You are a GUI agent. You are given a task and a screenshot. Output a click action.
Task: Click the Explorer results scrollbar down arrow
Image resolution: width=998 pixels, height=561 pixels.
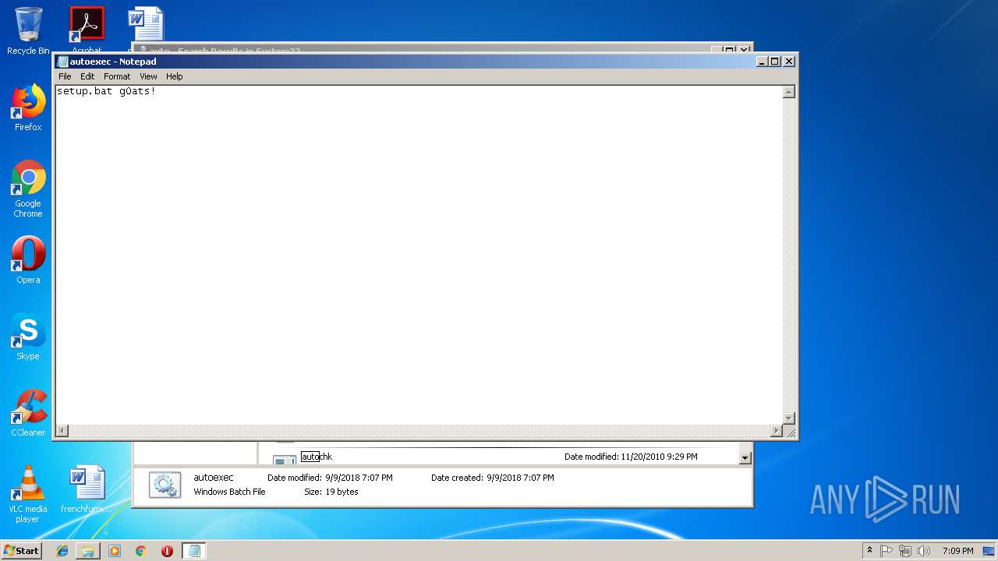[x=745, y=458]
